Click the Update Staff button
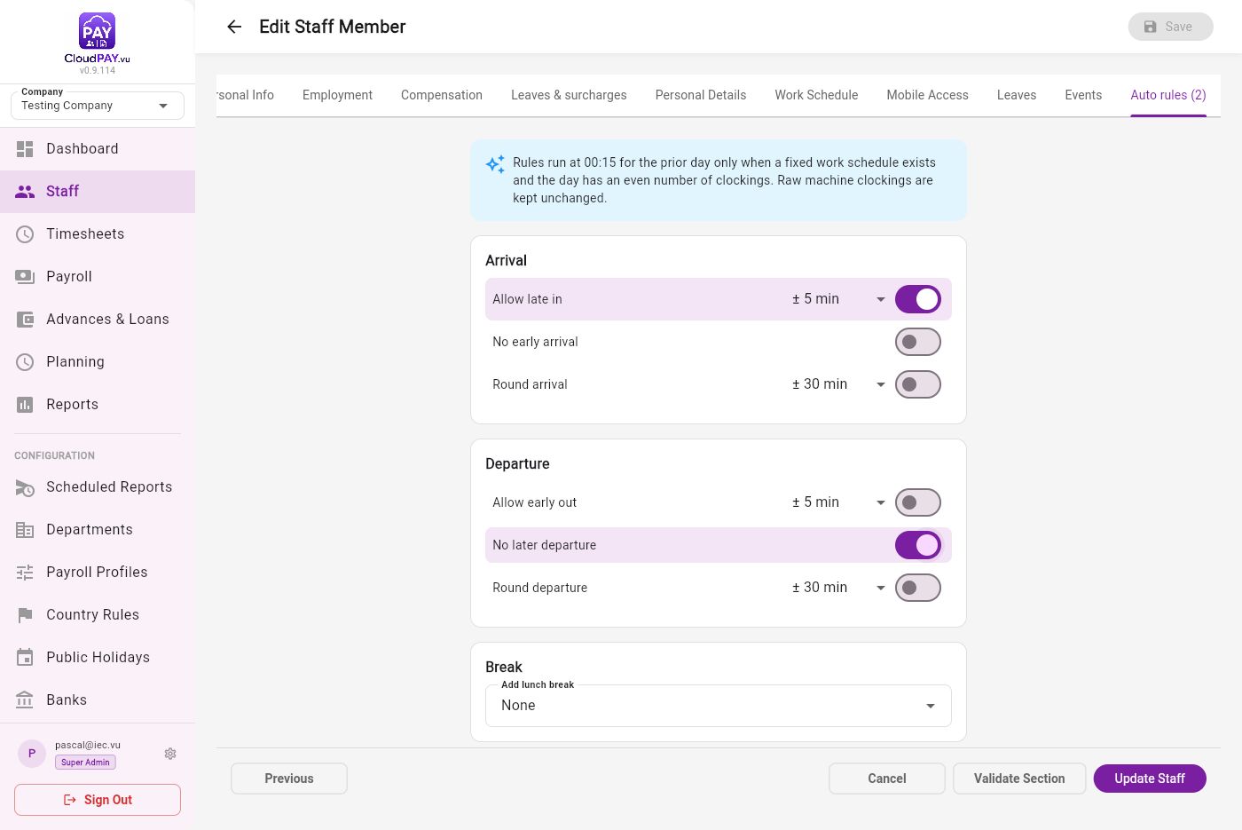Image resolution: width=1242 pixels, height=830 pixels. (x=1150, y=779)
